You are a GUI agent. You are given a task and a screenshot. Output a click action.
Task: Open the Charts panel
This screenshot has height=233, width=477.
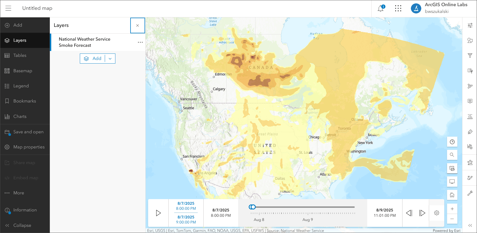pyautogui.click(x=25, y=116)
